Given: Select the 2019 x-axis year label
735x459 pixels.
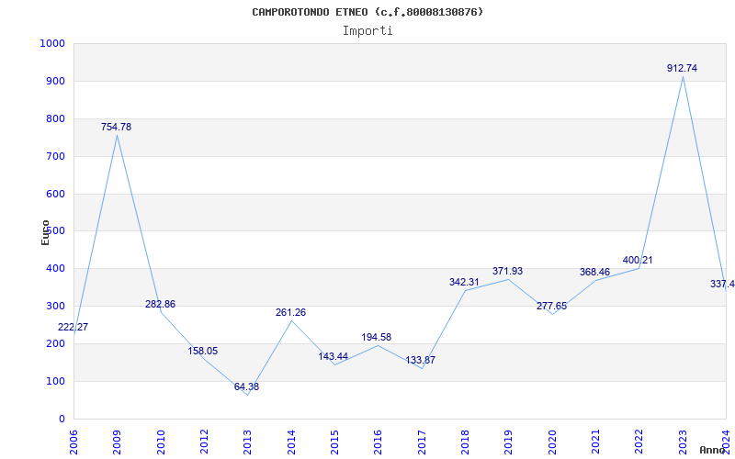Looking at the screenshot, I should (x=509, y=442).
